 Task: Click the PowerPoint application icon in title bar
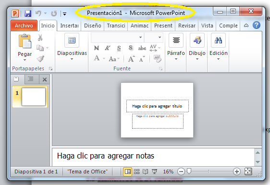(x=15, y=13)
